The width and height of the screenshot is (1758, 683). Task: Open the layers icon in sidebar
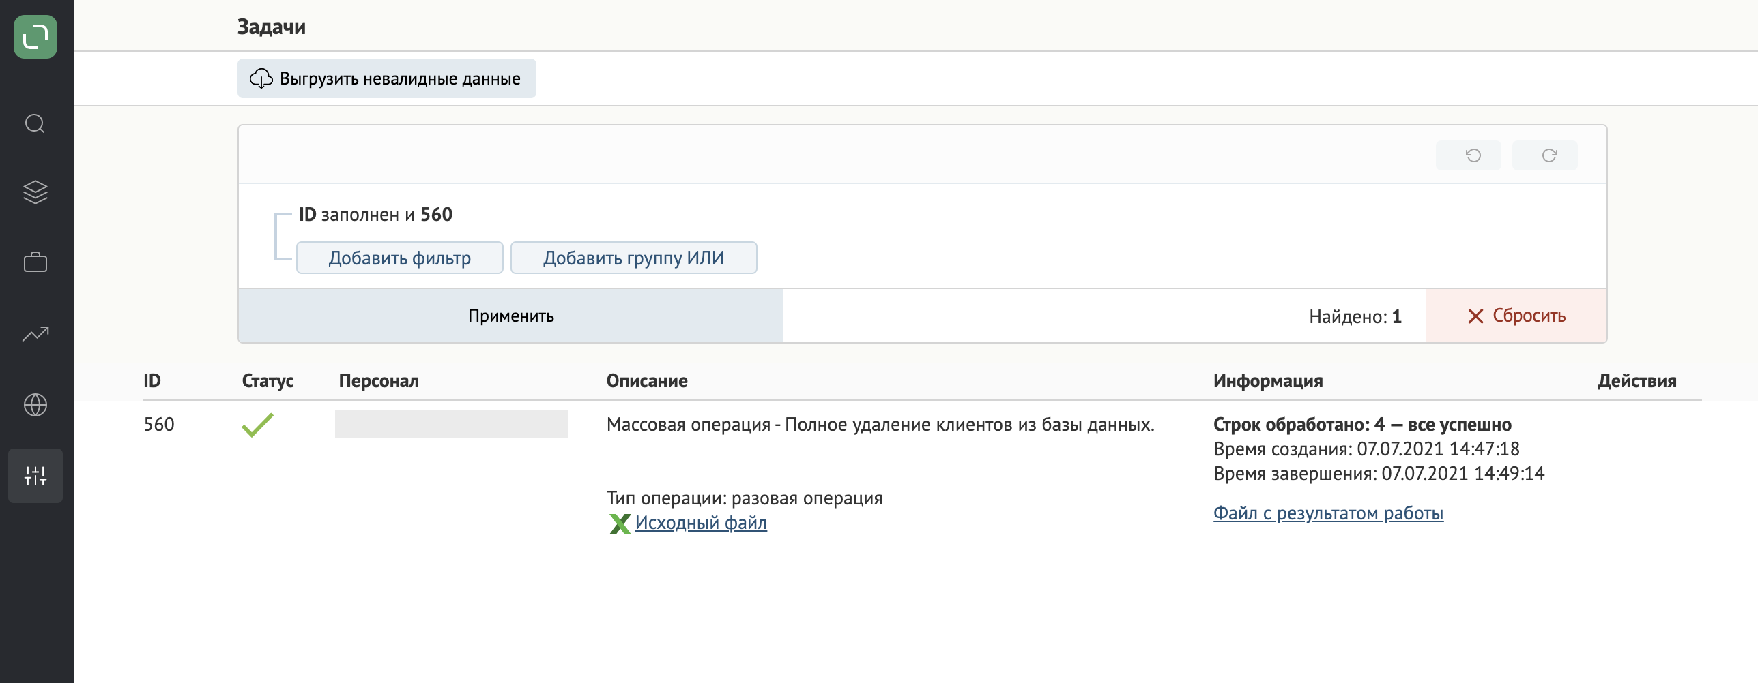[35, 192]
